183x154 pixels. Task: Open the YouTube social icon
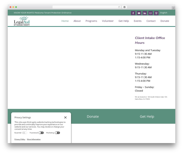[139, 13]
